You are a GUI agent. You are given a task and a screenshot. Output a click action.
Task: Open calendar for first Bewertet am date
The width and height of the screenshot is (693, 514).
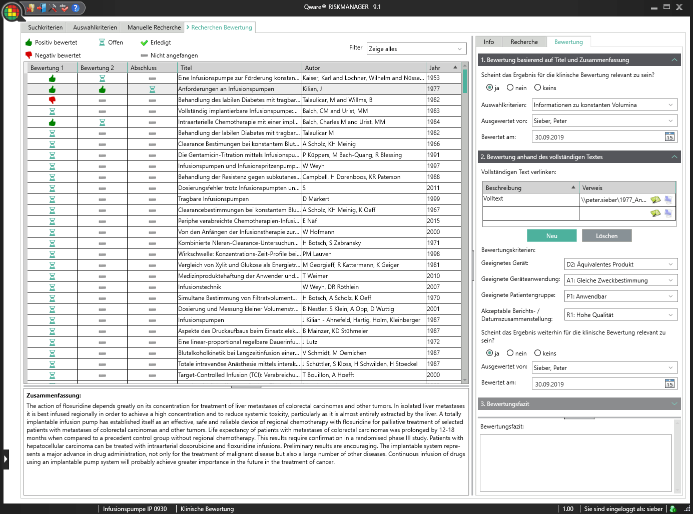pos(669,137)
